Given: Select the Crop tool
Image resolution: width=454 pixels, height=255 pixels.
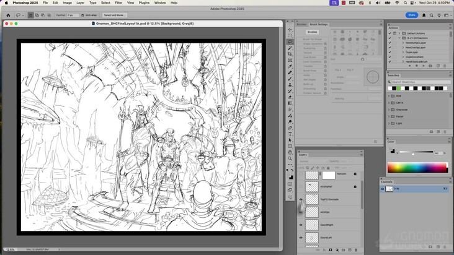Looking at the screenshot, I should click(x=290, y=54).
